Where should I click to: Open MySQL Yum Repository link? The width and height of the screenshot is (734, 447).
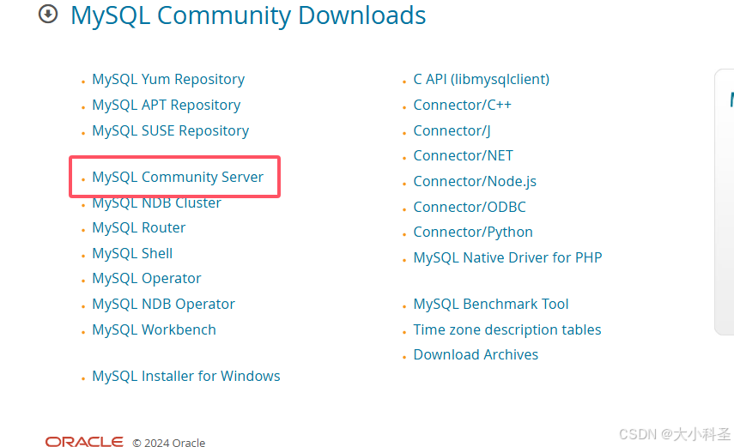pyautogui.click(x=168, y=80)
